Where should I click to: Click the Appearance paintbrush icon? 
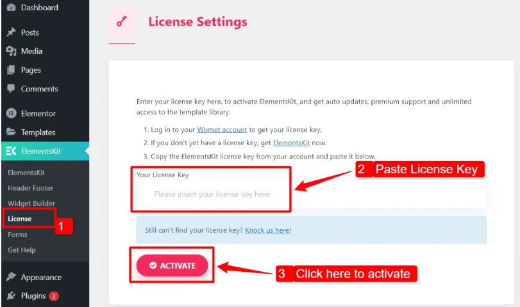tap(11, 278)
